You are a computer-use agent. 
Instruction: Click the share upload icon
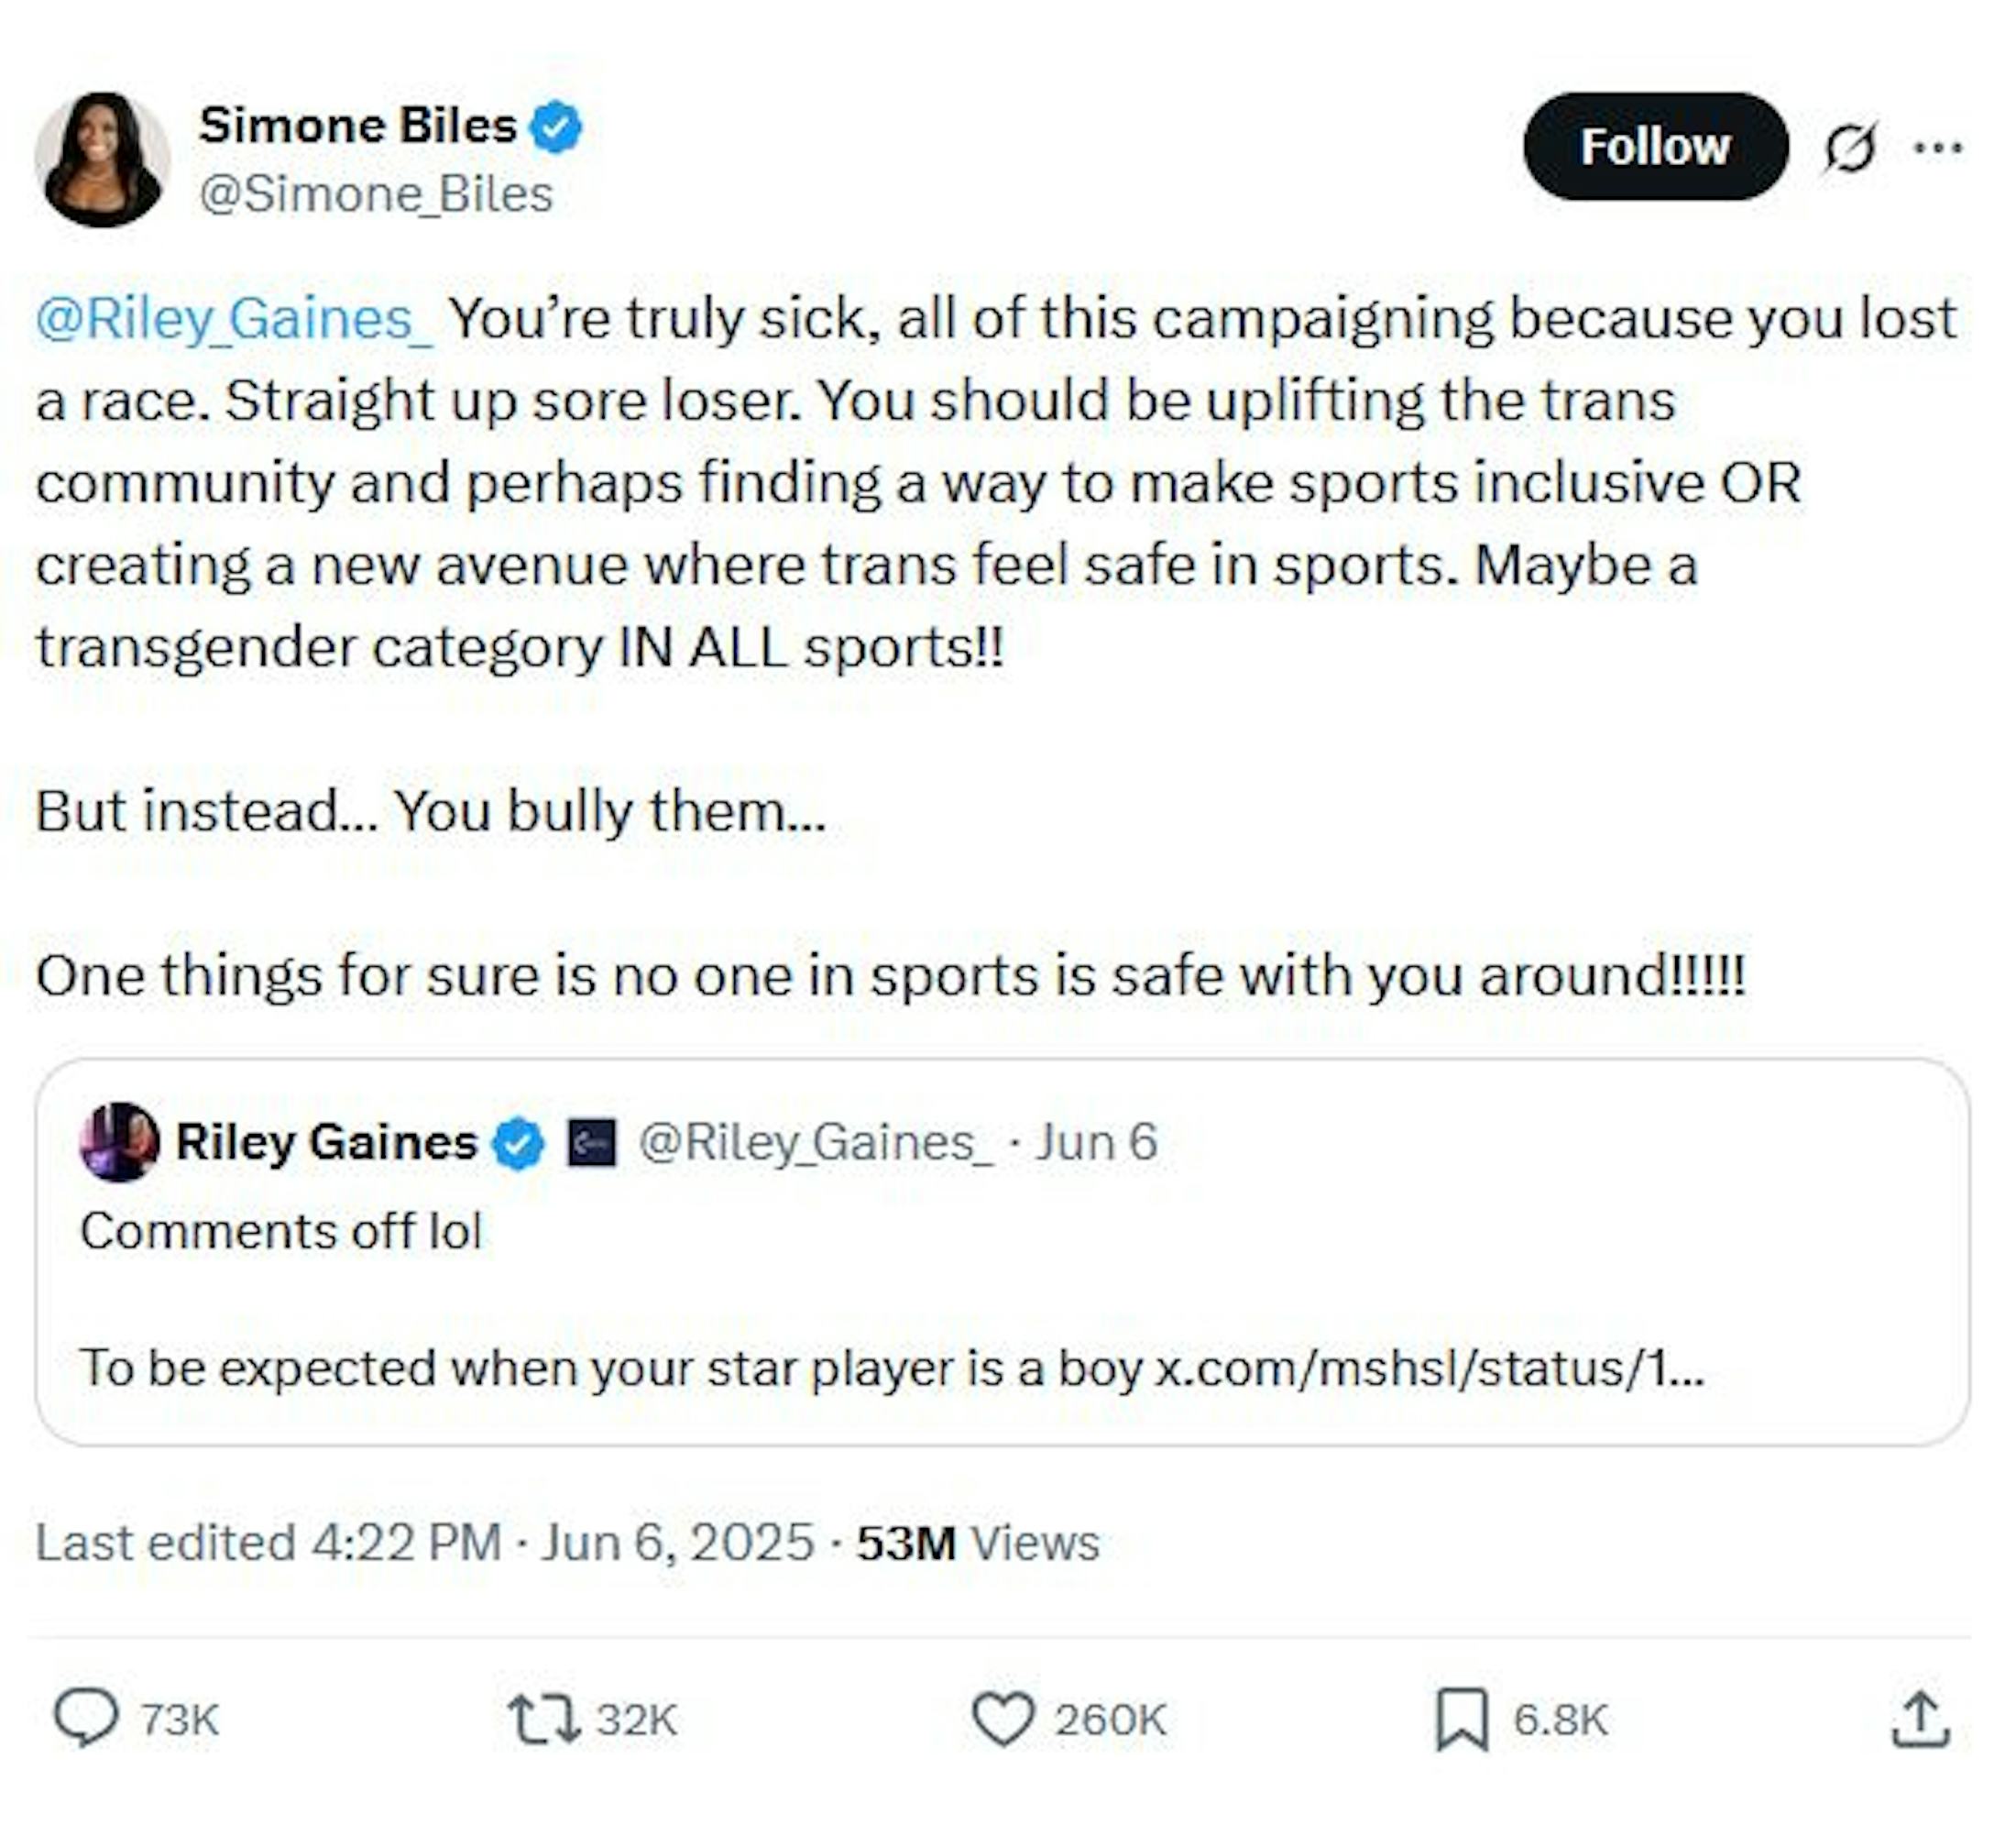point(1920,1718)
